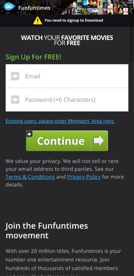Click the Watch Your Favorite Movies headline
This screenshot has width=134, height=276.
[67, 40]
